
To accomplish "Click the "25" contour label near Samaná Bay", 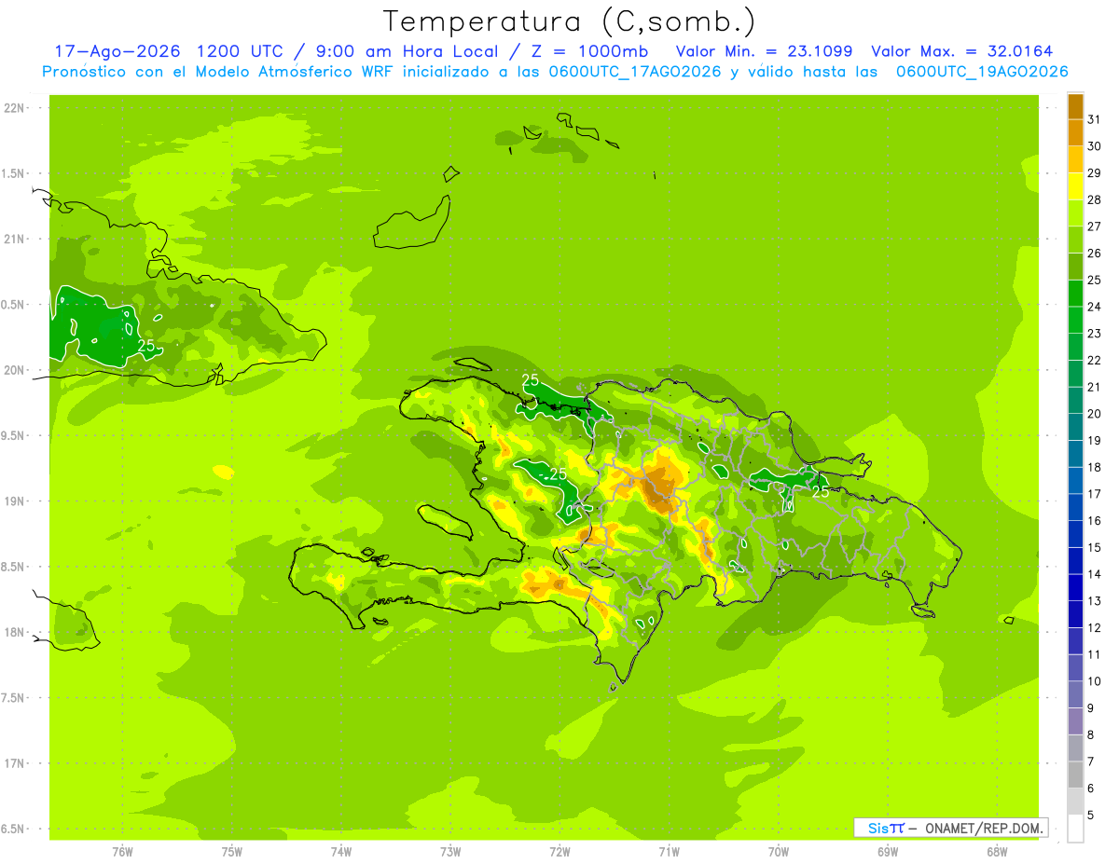I will [821, 491].
